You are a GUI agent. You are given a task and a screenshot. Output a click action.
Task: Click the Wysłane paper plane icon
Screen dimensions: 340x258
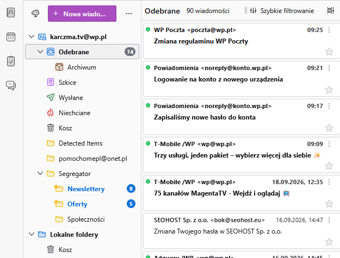[x=51, y=97]
